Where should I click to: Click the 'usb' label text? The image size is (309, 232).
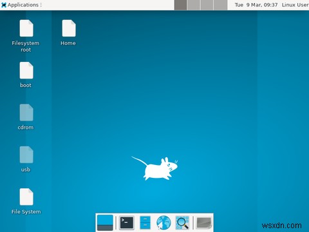click(26, 169)
